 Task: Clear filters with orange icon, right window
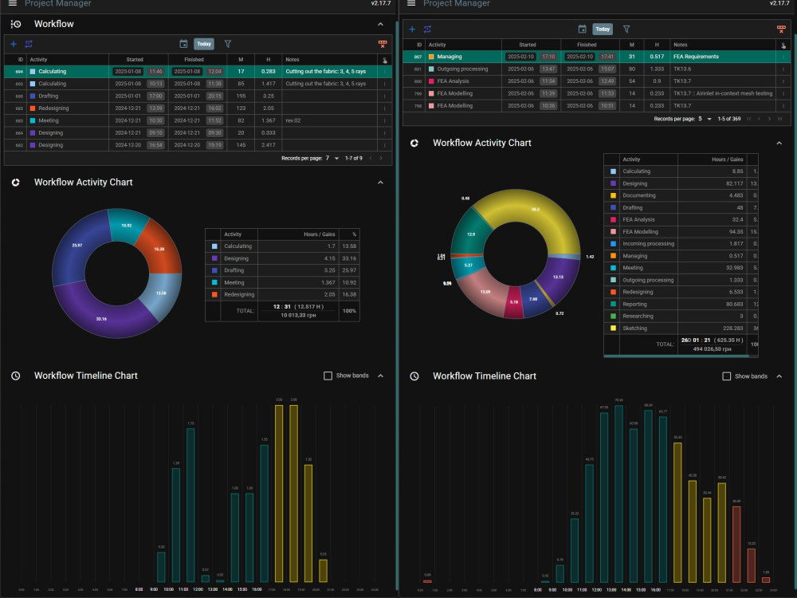[781, 29]
